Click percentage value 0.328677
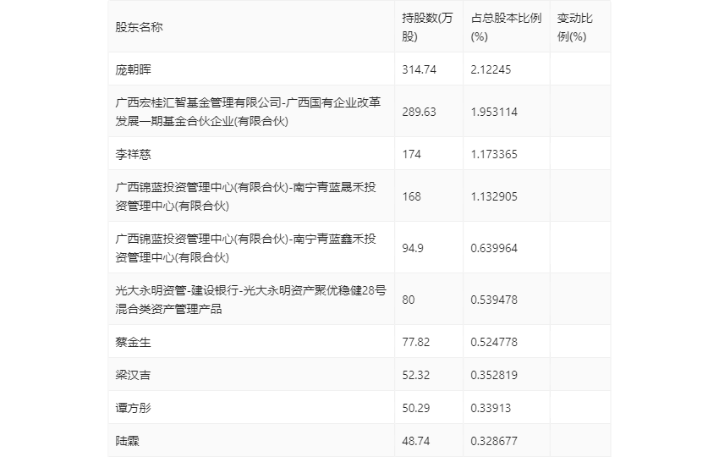Screen dimensions: 719x457 (494, 441)
